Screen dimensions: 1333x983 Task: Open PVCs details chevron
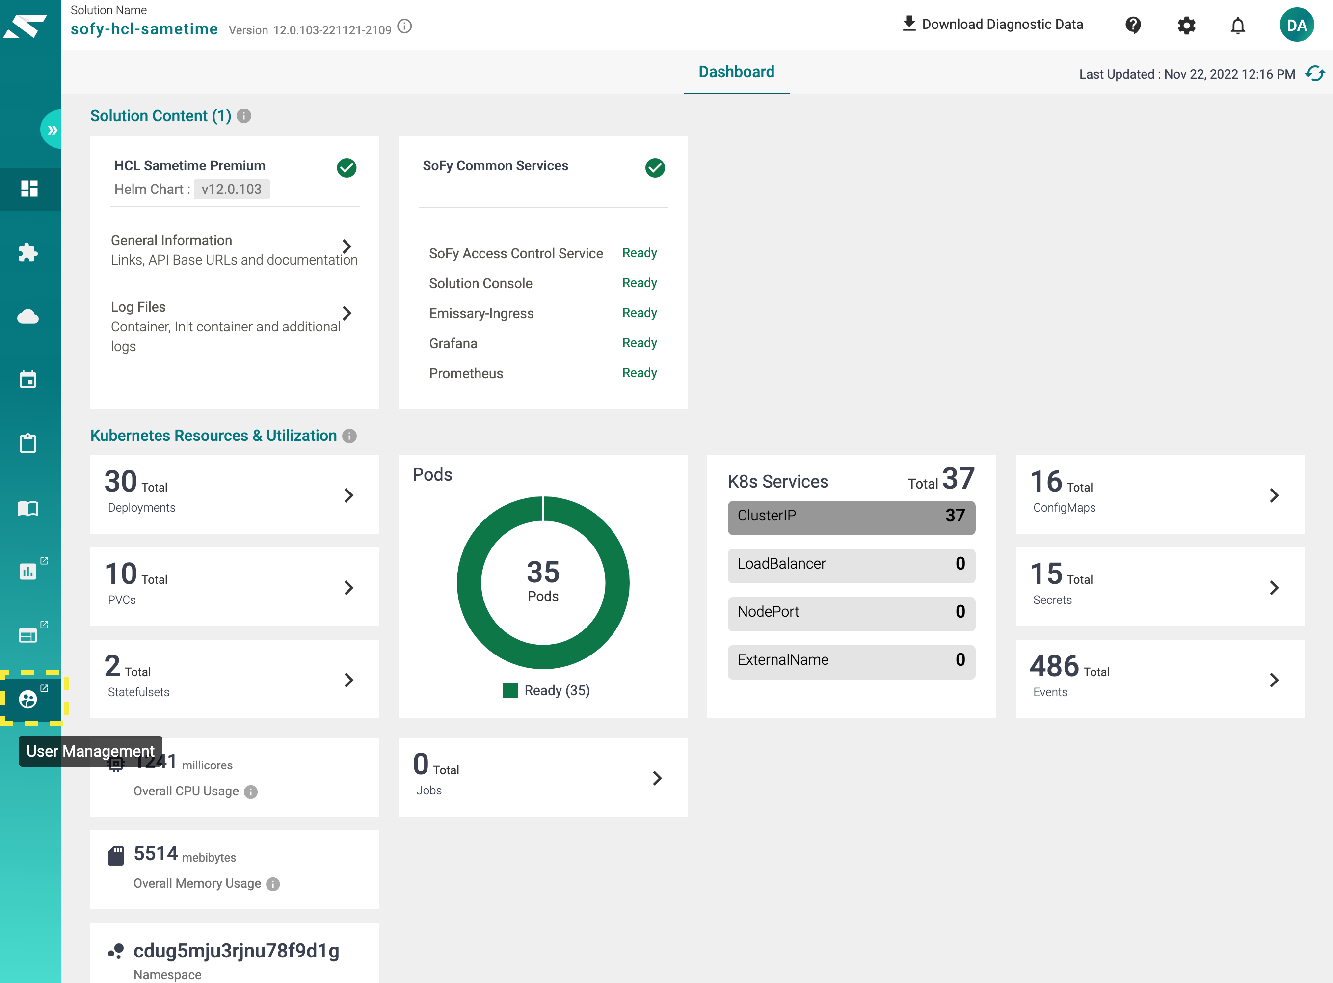coord(349,587)
